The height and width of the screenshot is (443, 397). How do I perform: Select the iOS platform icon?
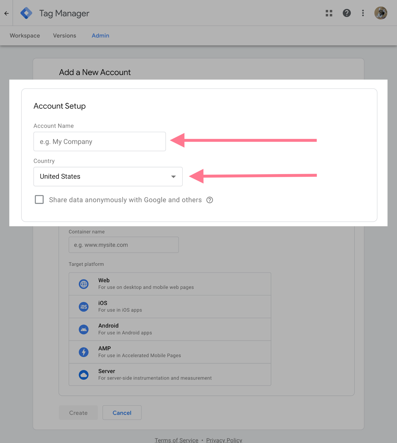coord(84,307)
